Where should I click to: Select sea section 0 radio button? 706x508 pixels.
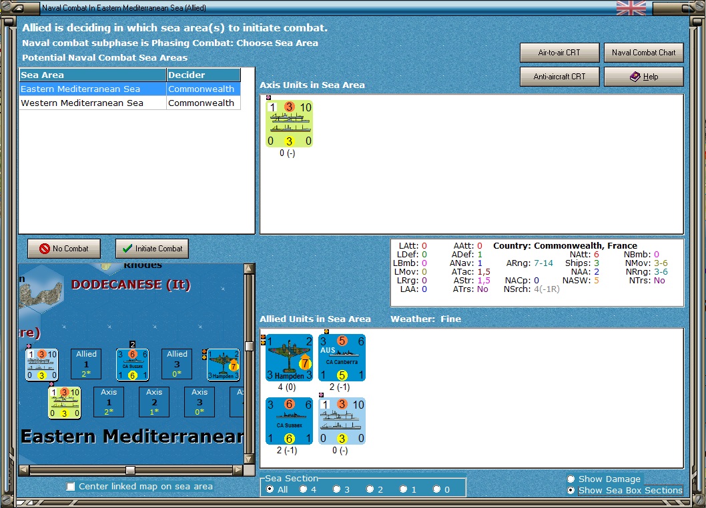437,489
